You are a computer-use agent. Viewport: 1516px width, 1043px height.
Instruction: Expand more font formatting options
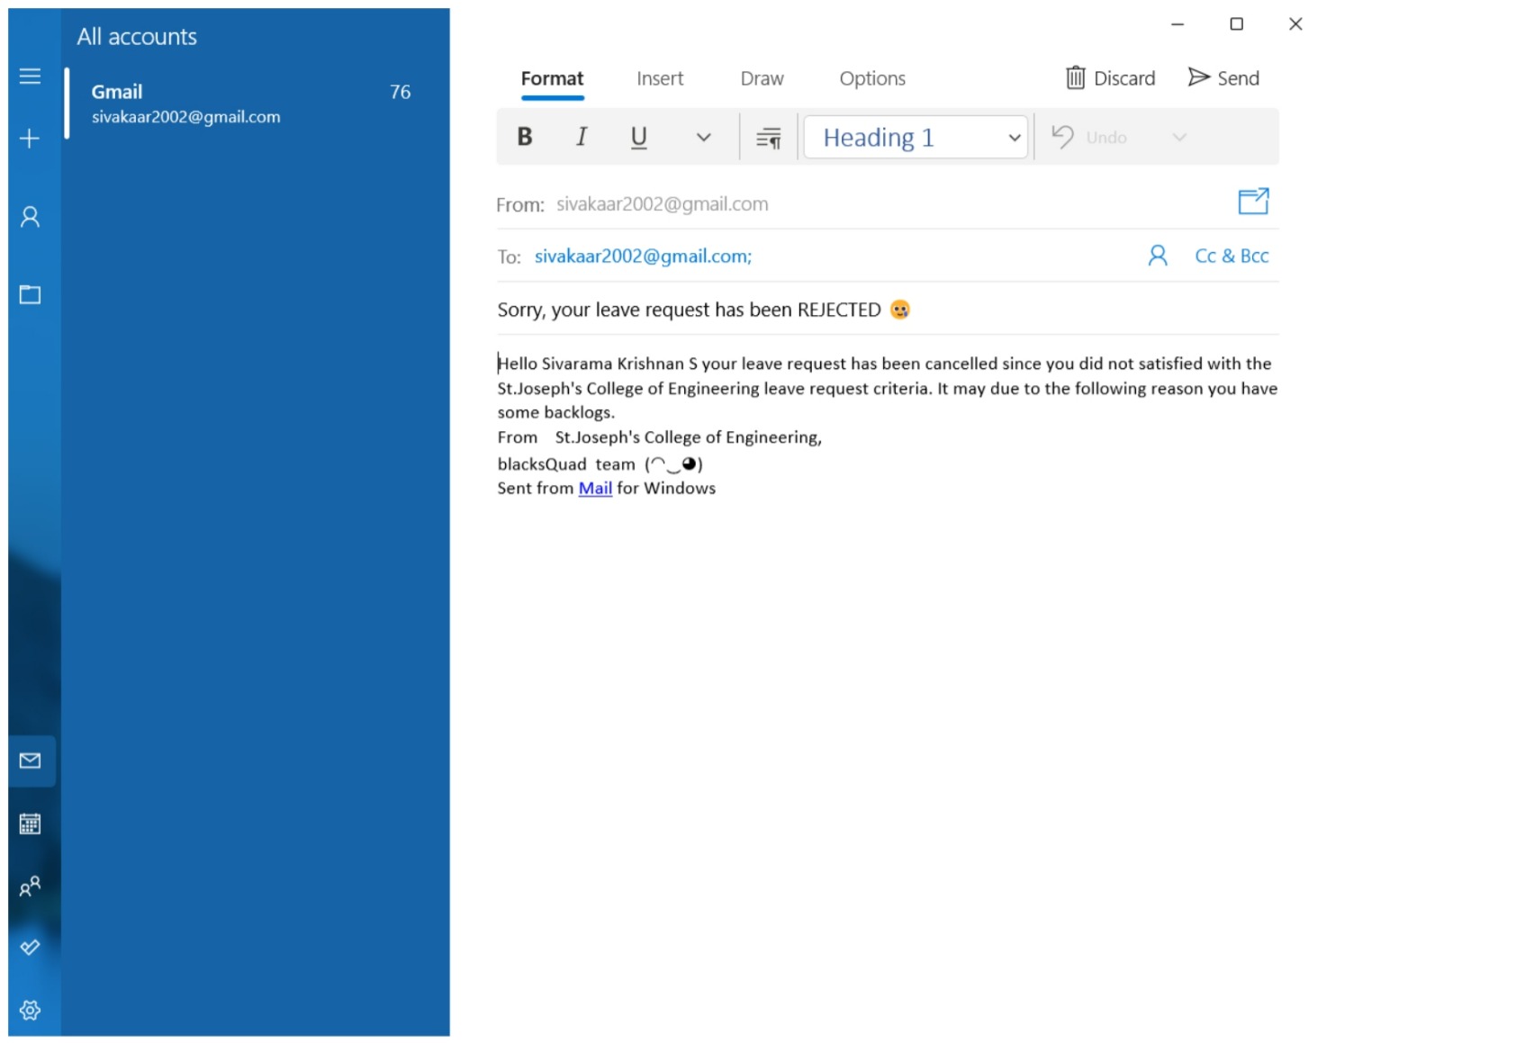[x=702, y=137]
